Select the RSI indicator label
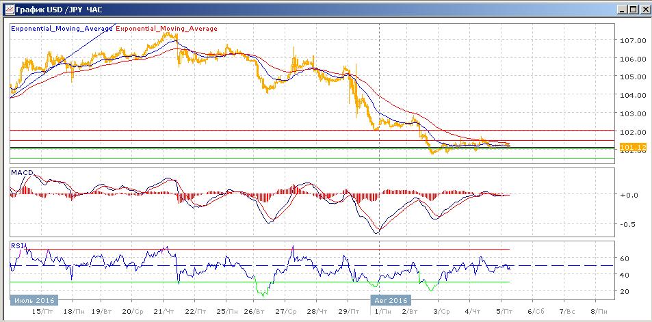Image resolution: width=652 pixels, height=322 pixels. tap(17, 245)
